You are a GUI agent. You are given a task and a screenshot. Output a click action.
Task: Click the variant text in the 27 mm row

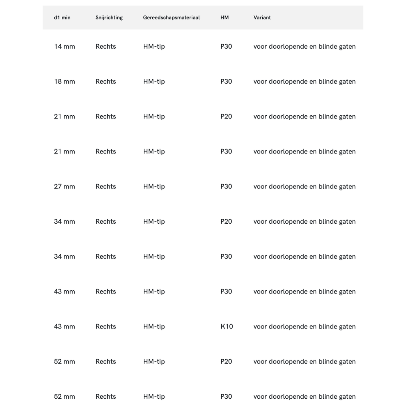[304, 186]
